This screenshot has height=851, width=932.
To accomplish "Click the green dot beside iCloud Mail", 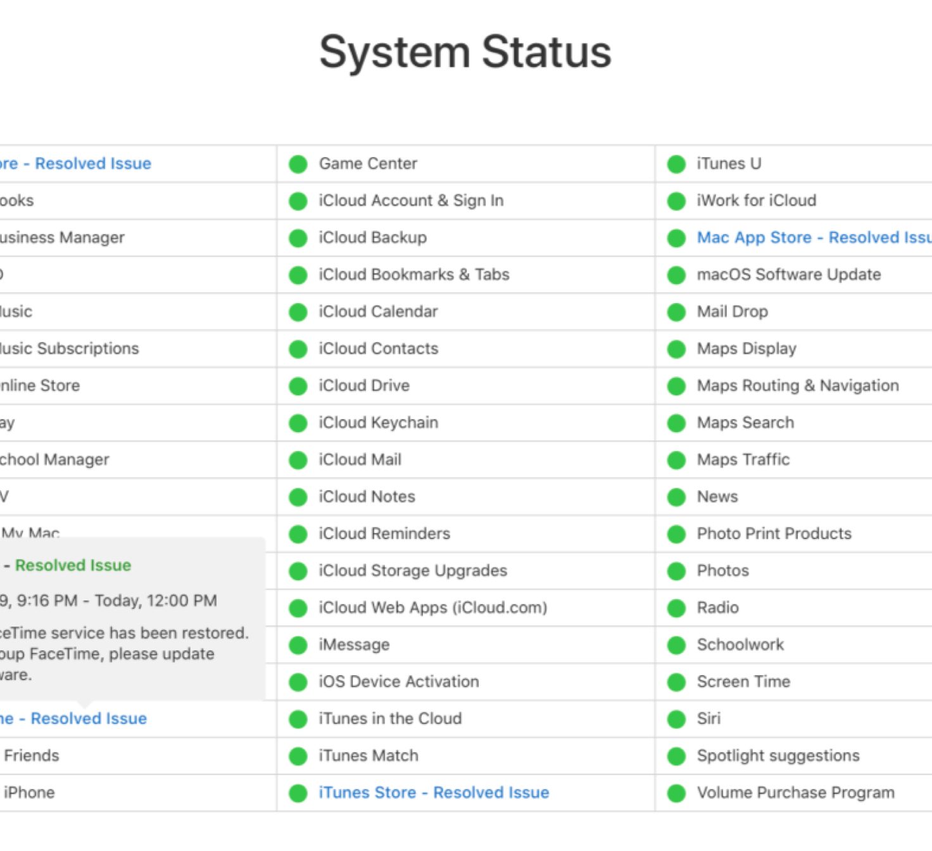I will (x=298, y=461).
